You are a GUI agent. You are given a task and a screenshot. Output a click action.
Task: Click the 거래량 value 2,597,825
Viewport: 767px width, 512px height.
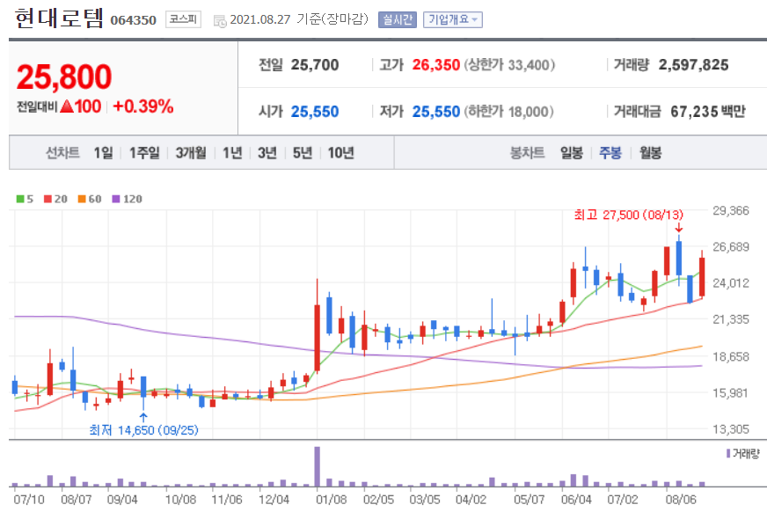[x=693, y=65]
